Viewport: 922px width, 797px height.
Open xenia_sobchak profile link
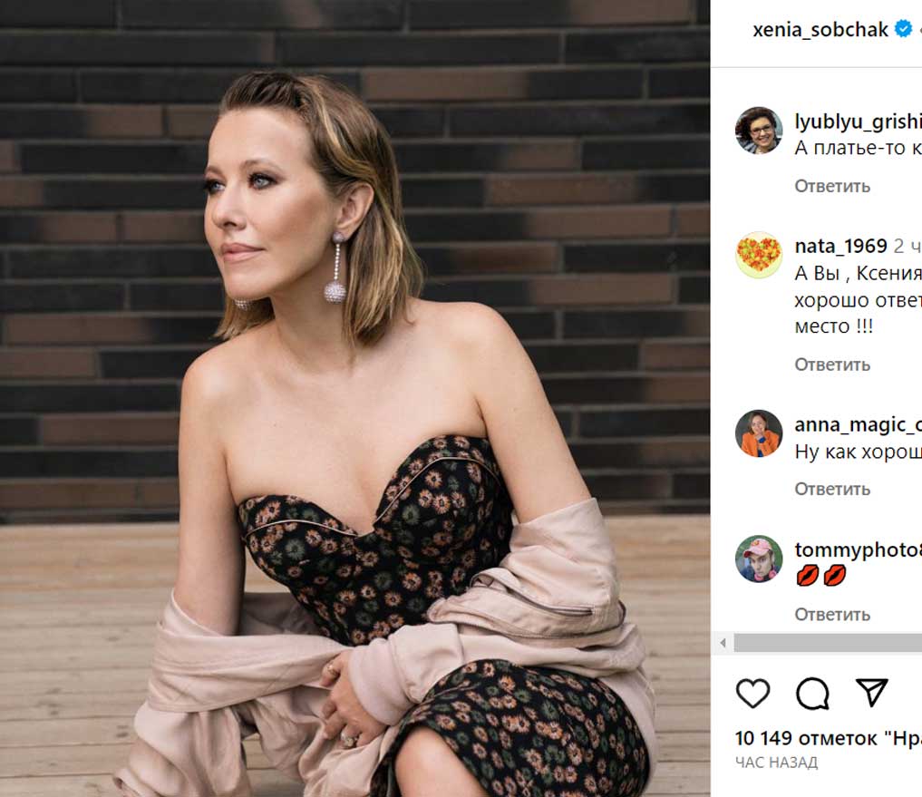[820, 30]
